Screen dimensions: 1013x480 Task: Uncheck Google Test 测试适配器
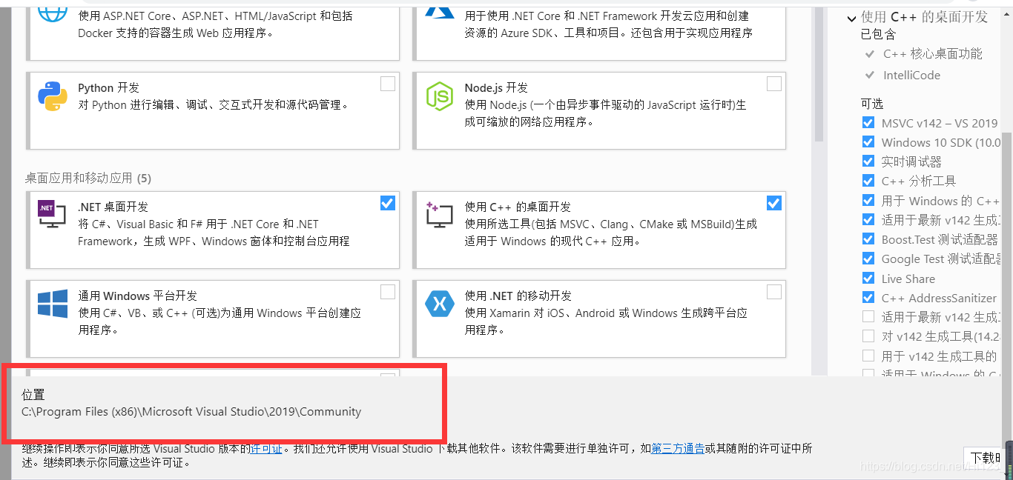(x=868, y=259)
